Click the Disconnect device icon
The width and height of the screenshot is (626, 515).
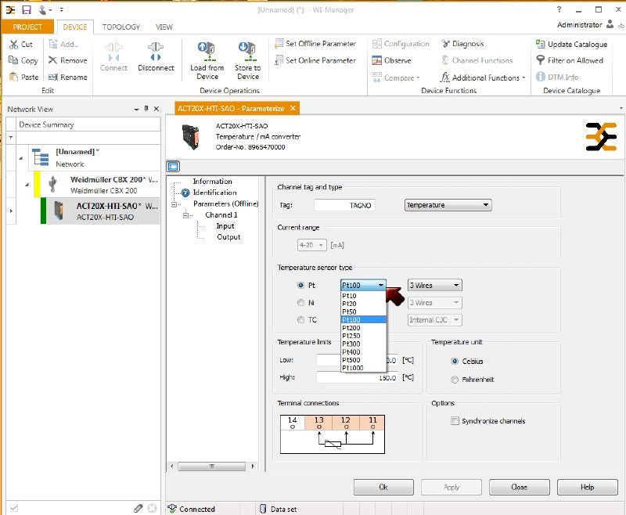coord(155,51)
